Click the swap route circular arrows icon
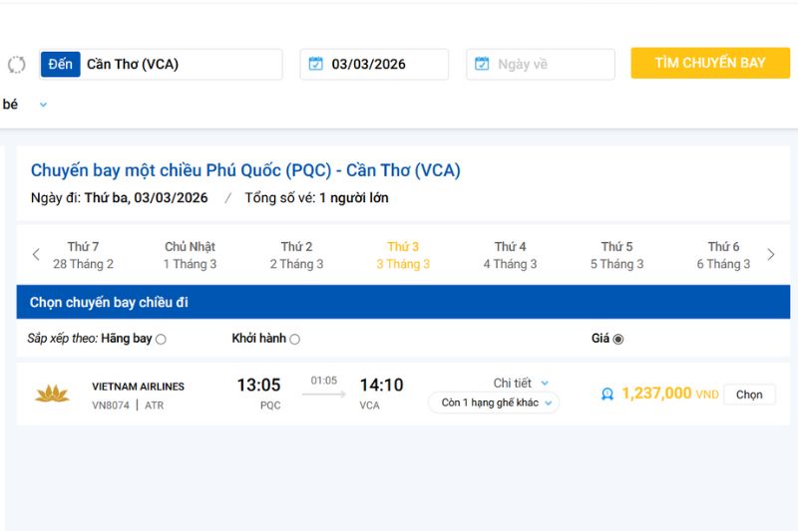This screenshot has height=531, width=798. tap(16, 65)
